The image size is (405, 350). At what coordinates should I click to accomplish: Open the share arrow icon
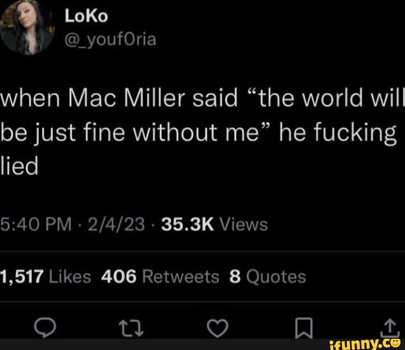tap(390, 328)
